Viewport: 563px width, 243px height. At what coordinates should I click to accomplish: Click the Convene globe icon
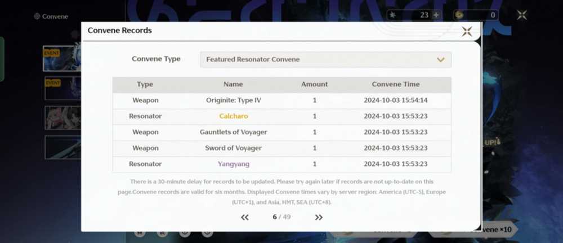[37, 16]
